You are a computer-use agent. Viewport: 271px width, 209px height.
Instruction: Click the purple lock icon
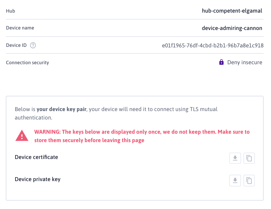click(x=221, y=62)
